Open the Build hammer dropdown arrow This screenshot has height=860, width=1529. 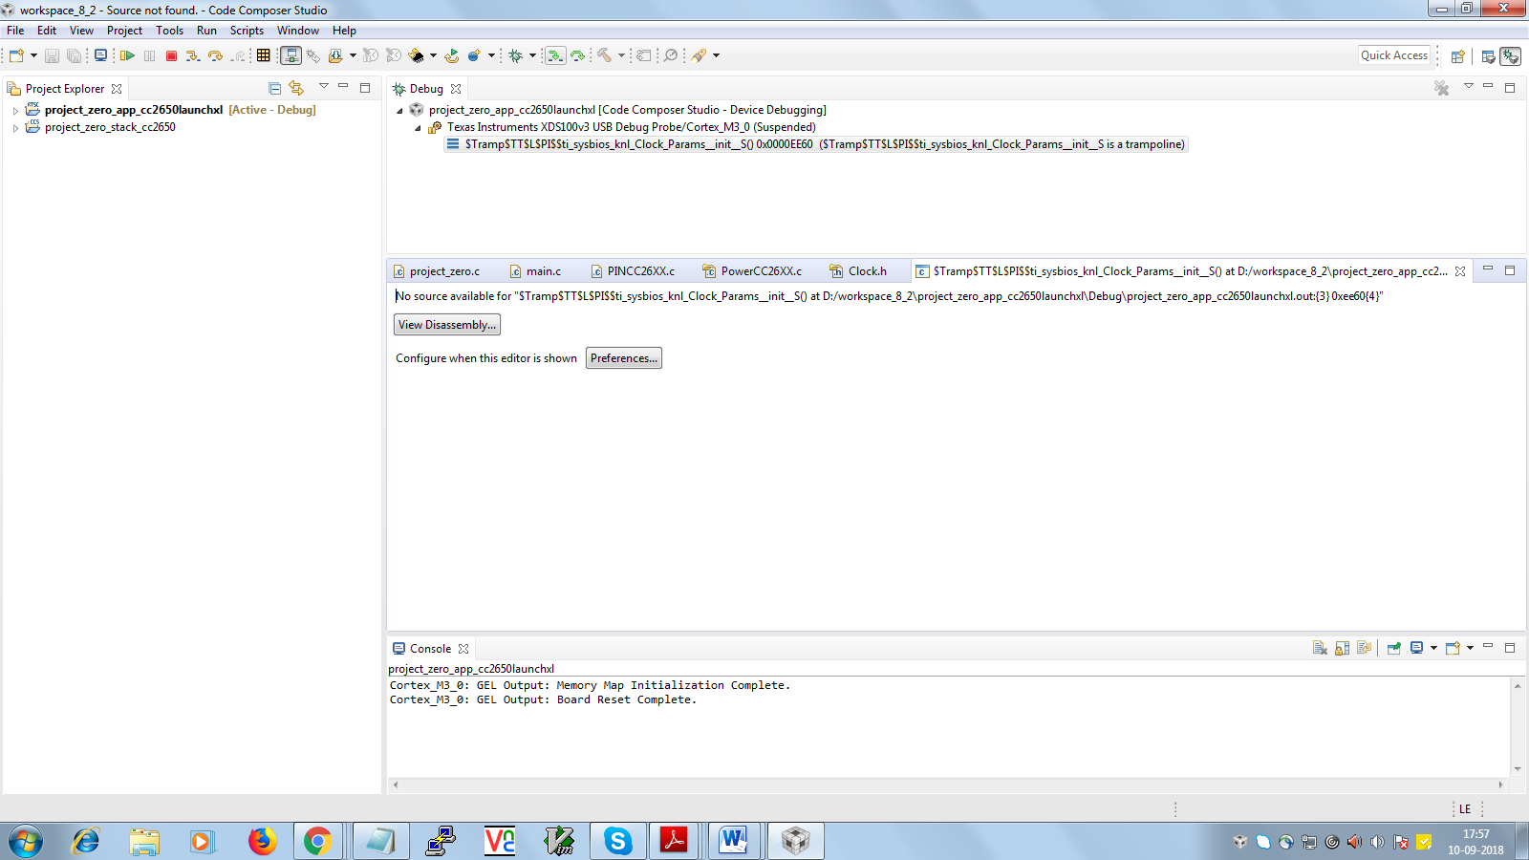point(621,55)
